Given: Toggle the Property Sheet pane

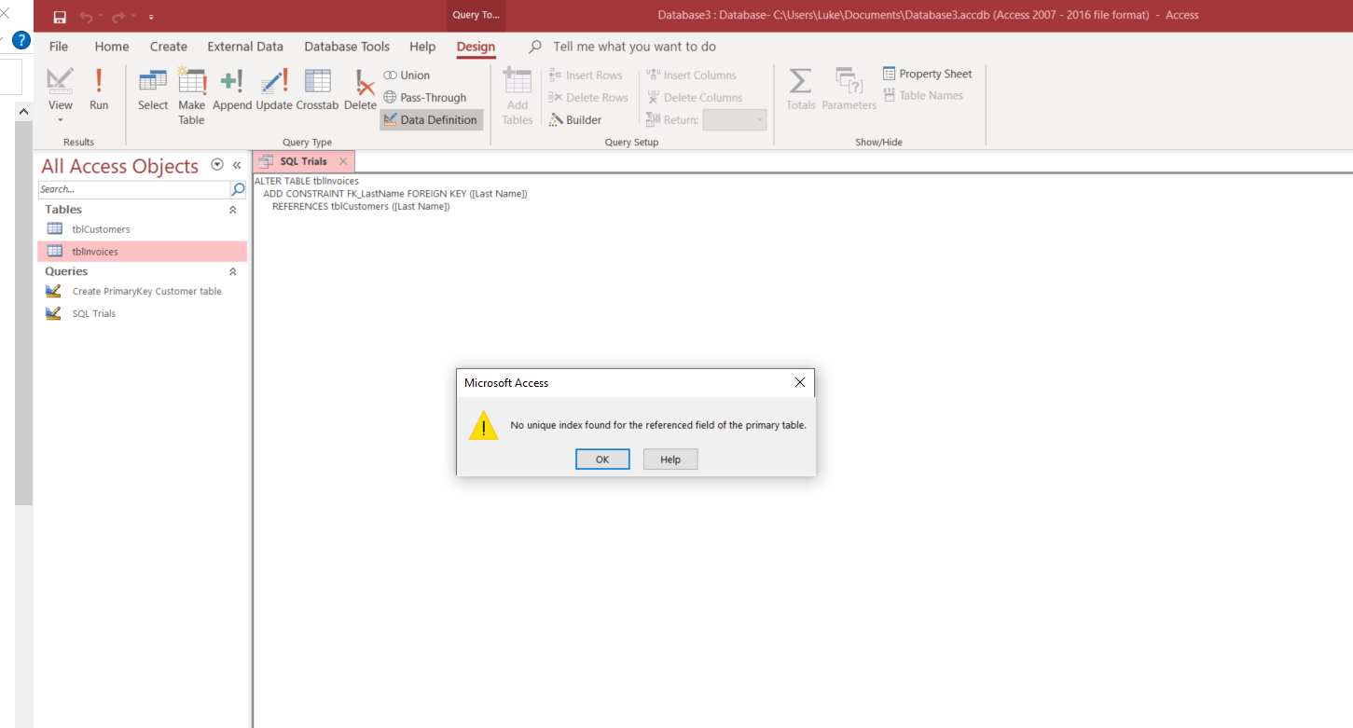Looking at the screenshot, I should tap(928, 75).
